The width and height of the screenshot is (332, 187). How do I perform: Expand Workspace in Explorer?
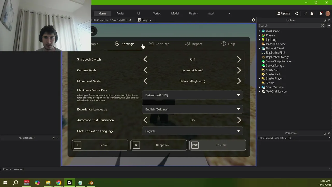(259, 31)
